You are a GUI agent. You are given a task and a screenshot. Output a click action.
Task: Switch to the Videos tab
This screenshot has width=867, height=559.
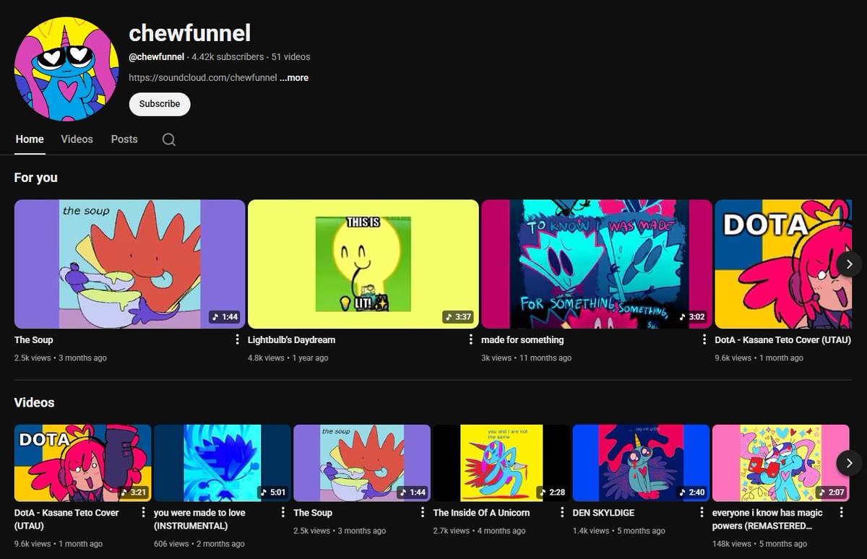click(x=77, y=139)
